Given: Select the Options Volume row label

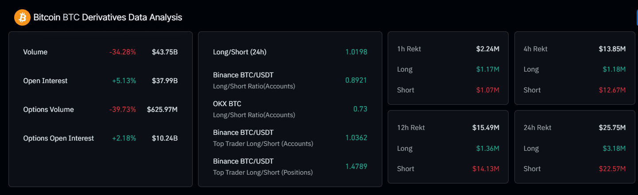Looking at the screenshot, I should pos(48,110).
